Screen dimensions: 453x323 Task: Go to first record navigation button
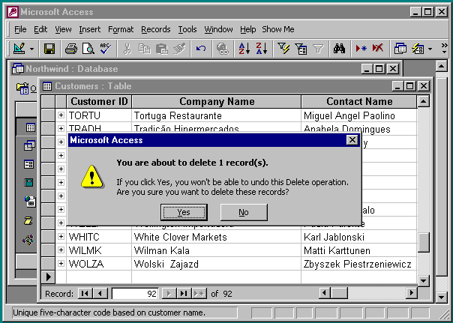tap(85, 293)
